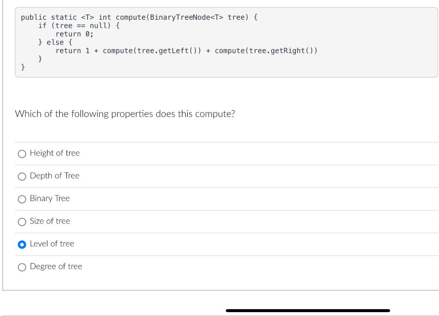Click the "Degree of tree" label text

(x=56, y=266)
